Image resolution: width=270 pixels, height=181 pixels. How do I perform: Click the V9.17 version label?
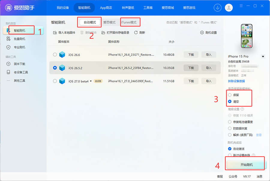tap(247, 177)
